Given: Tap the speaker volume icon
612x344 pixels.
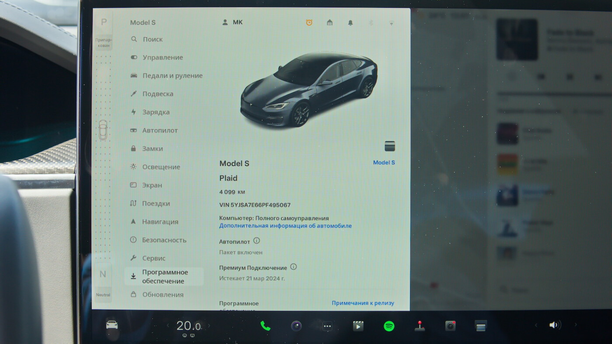Looking at the screenshot, I should click(555, 325).
